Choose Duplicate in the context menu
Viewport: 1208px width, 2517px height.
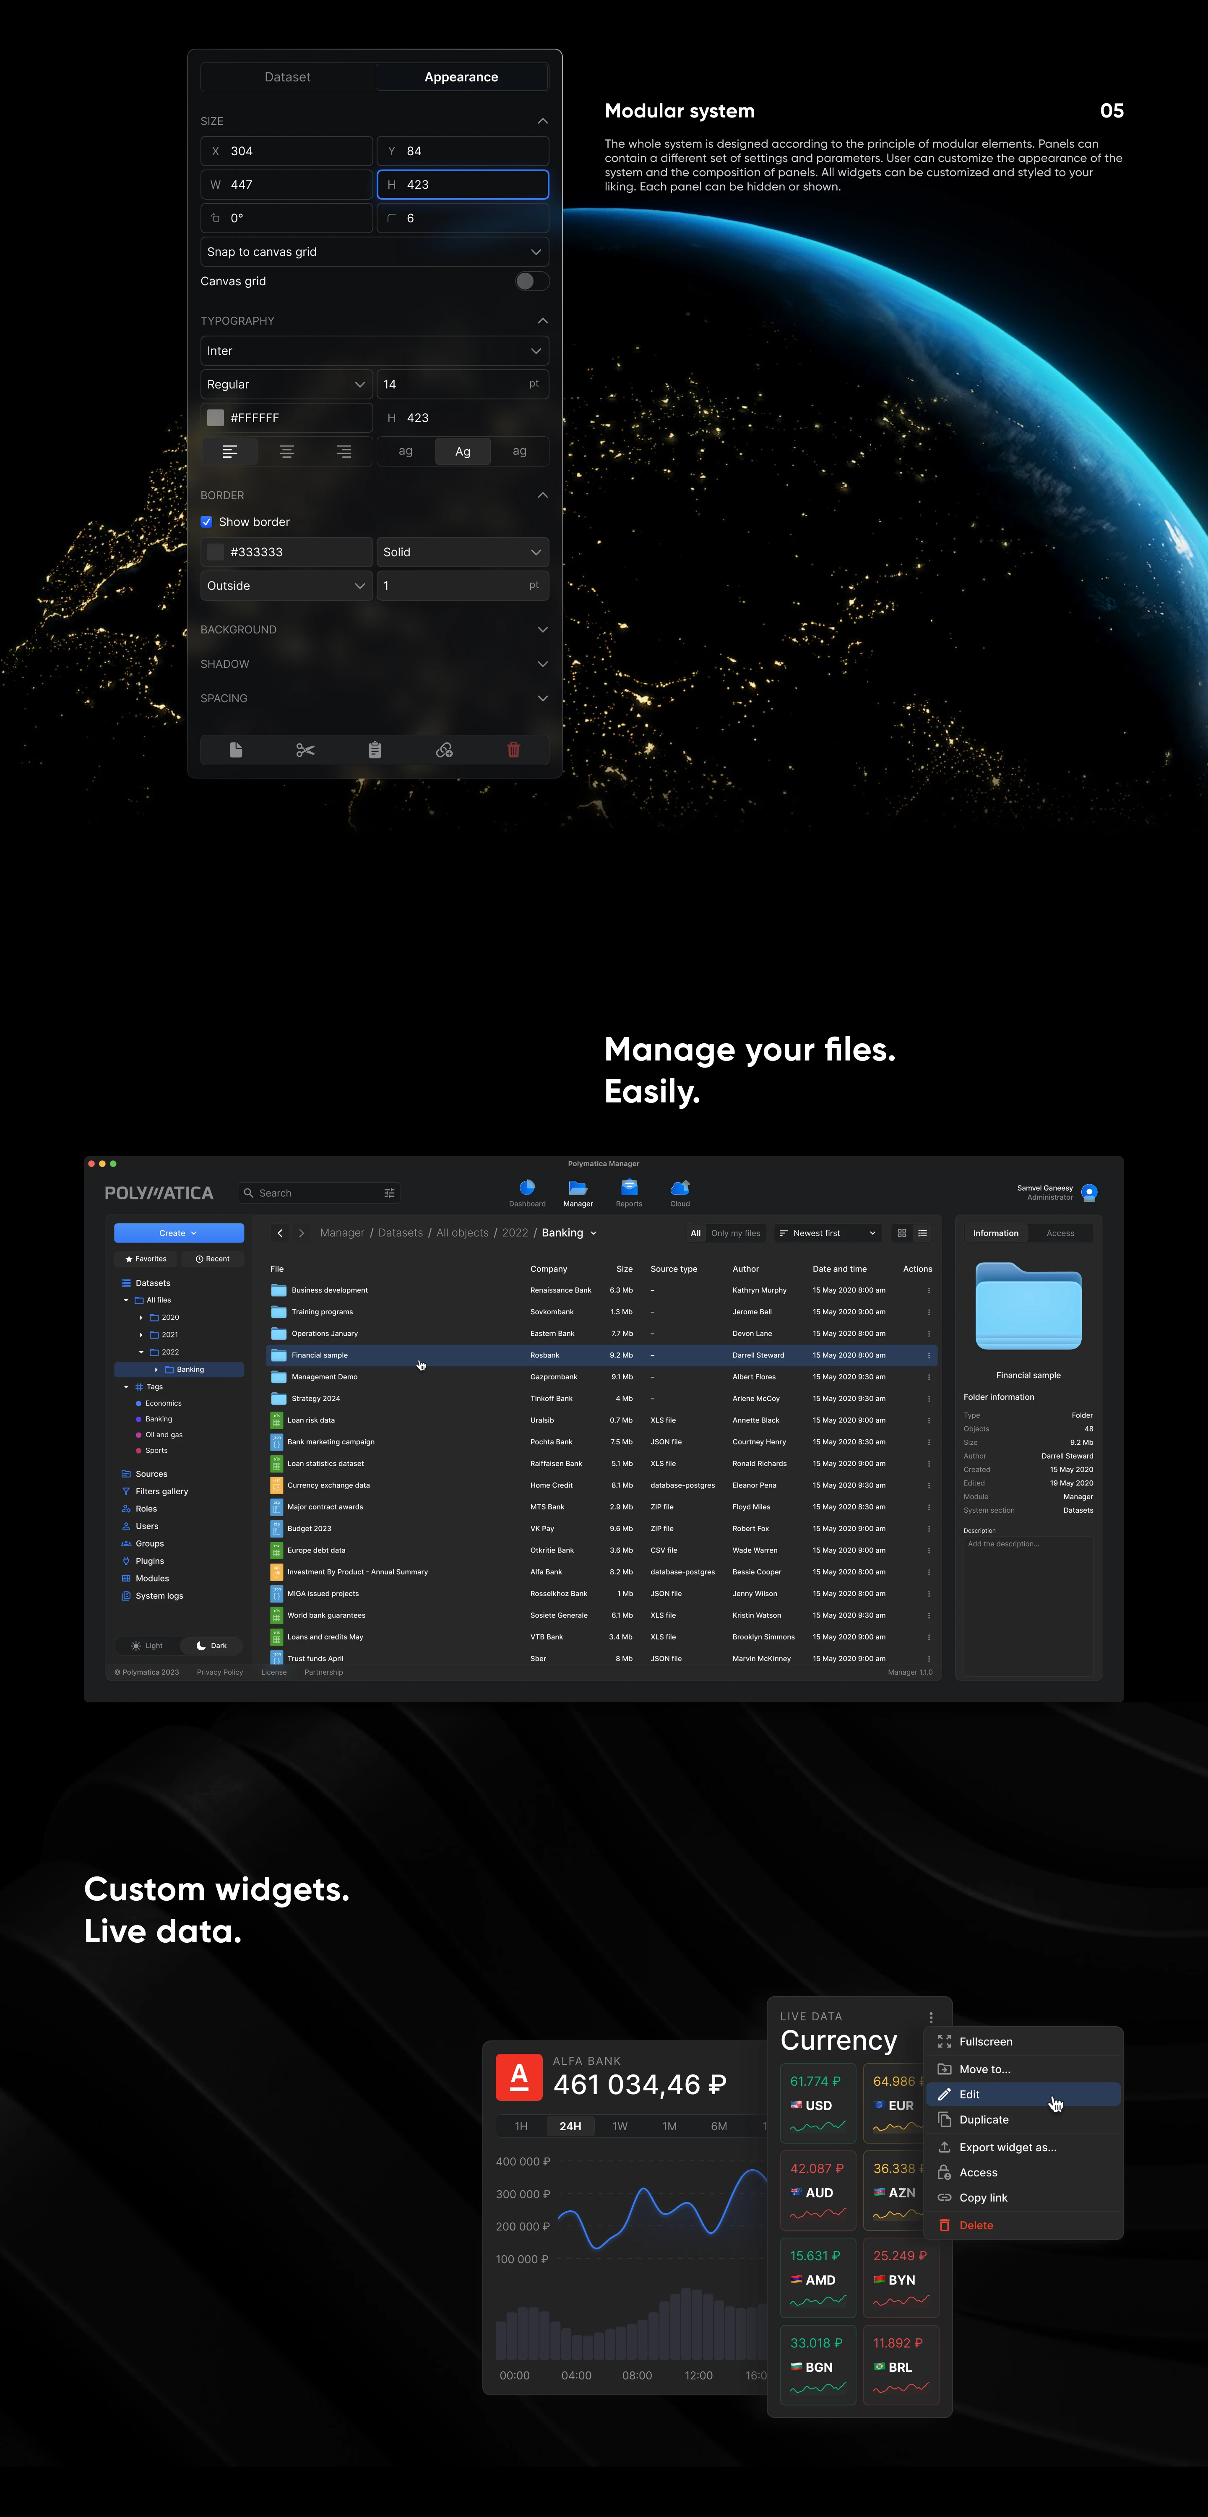(983, 2119)
